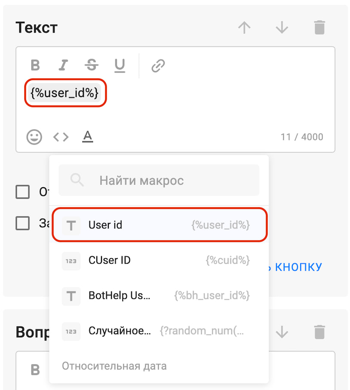Apply strikethrough formatting
The height and width of the screenshot is (390, 350).
tap(91, 65)
